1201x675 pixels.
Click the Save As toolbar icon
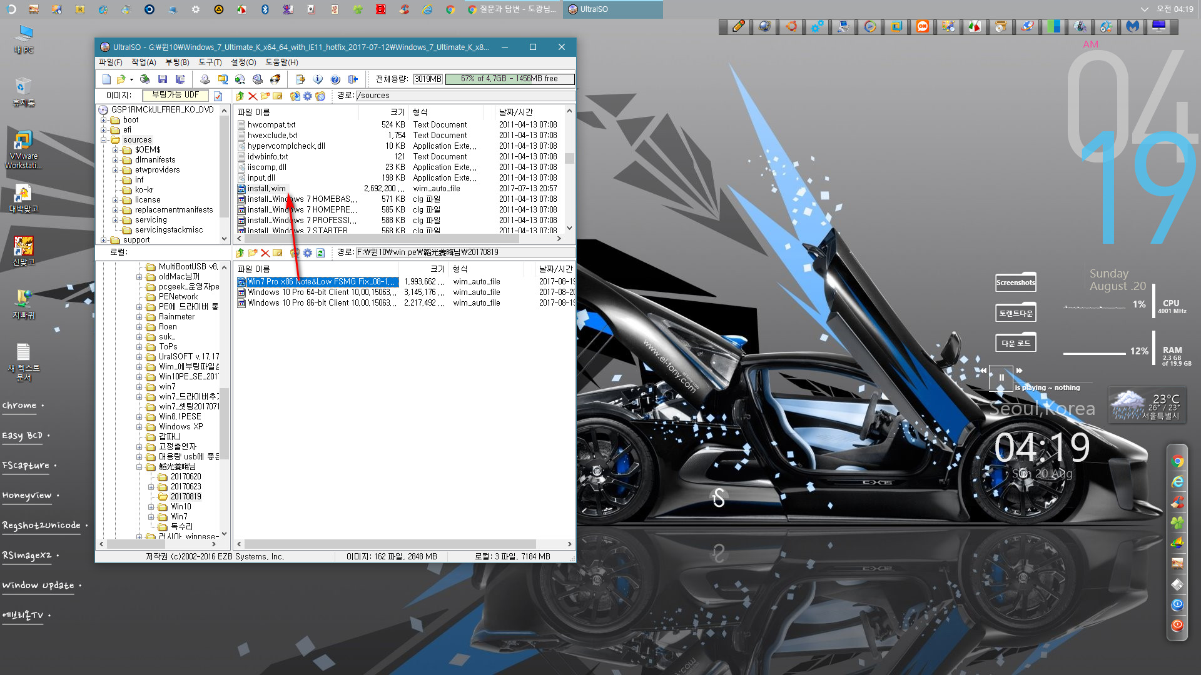180,79
